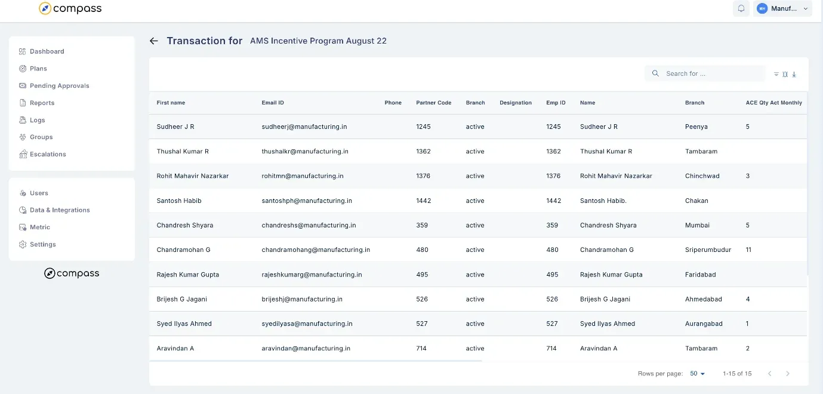The width and height of the screenshot is (823, 394).
Task: Click the Peenya branch cell
Action: [x=696, y=127]
